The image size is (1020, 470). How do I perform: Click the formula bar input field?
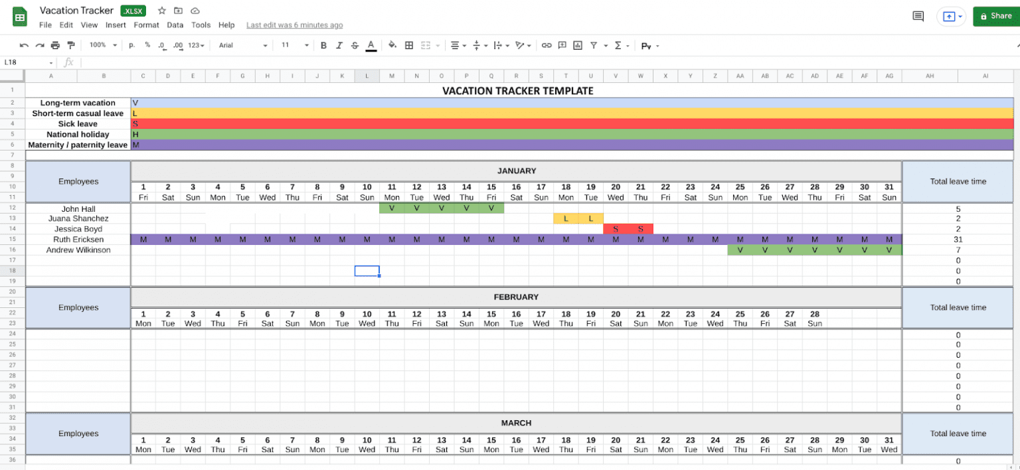tap(531, 62)
